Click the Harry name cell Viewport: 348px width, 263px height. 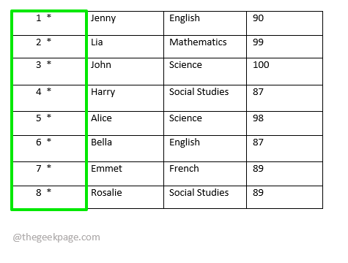click(125, 99)
